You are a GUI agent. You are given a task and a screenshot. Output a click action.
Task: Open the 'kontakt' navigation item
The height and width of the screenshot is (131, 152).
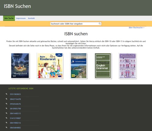click(x=31, y=18)
